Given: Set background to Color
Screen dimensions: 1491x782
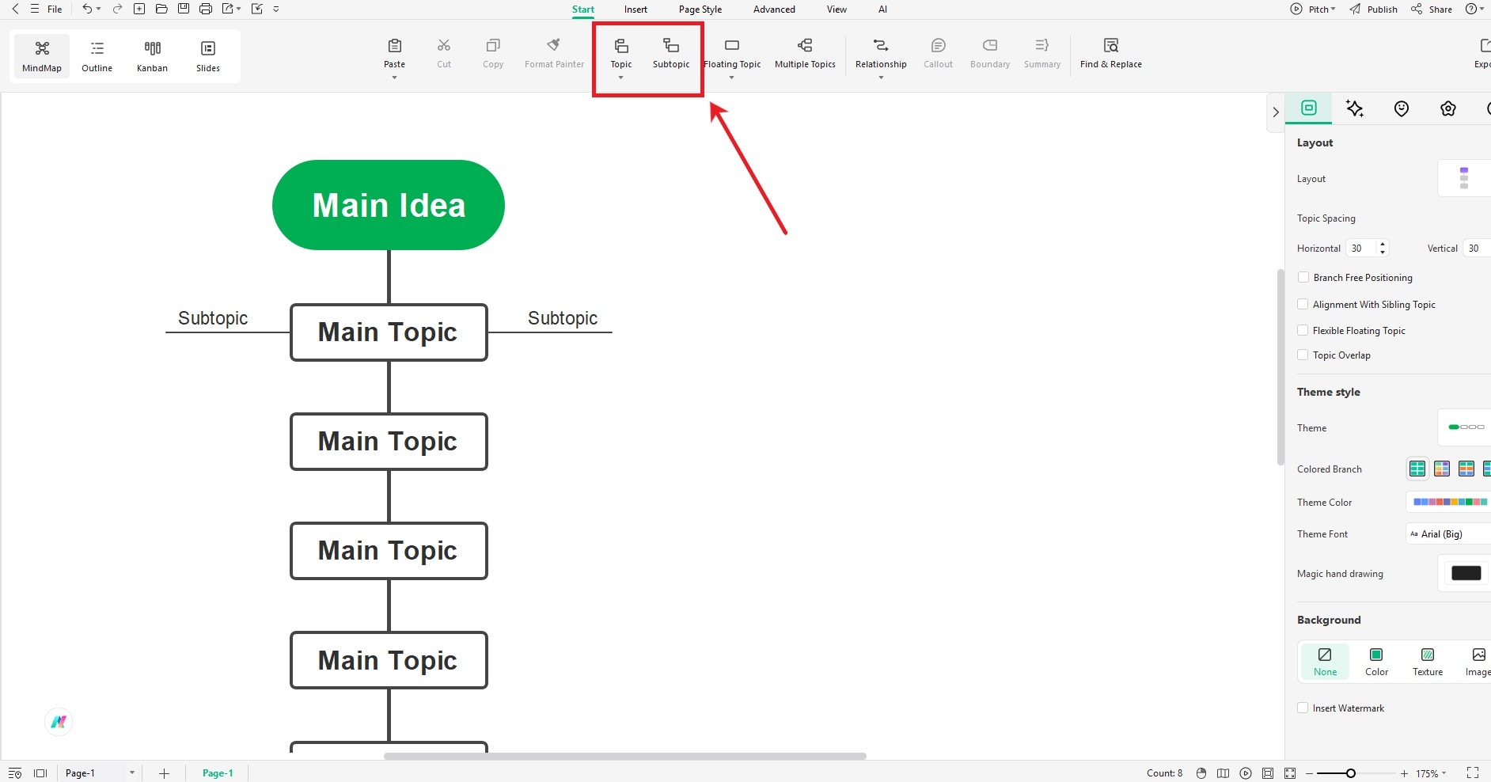Looking at the screenshot, I should tap(1376, 662).
